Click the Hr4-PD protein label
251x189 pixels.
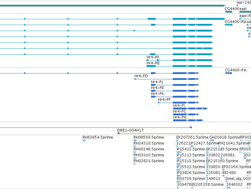(141, 76)
